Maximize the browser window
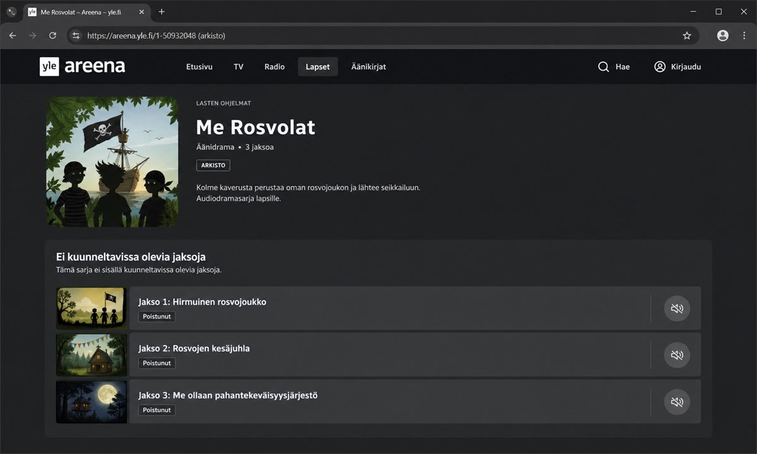 (719, 11)
